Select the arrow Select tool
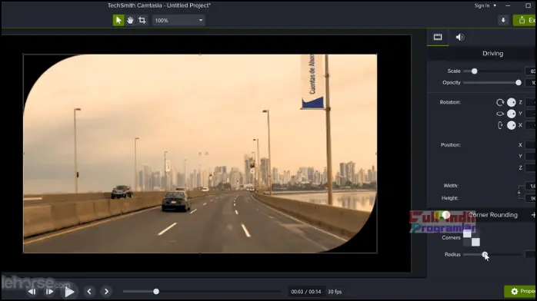This screenshot has height=301, width=537. (118, 20)
